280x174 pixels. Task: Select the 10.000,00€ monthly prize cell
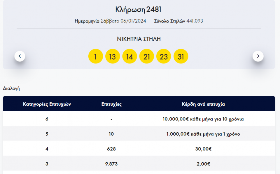point(203,119)
